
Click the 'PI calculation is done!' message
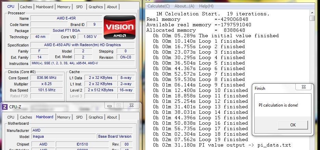point(278,105)
